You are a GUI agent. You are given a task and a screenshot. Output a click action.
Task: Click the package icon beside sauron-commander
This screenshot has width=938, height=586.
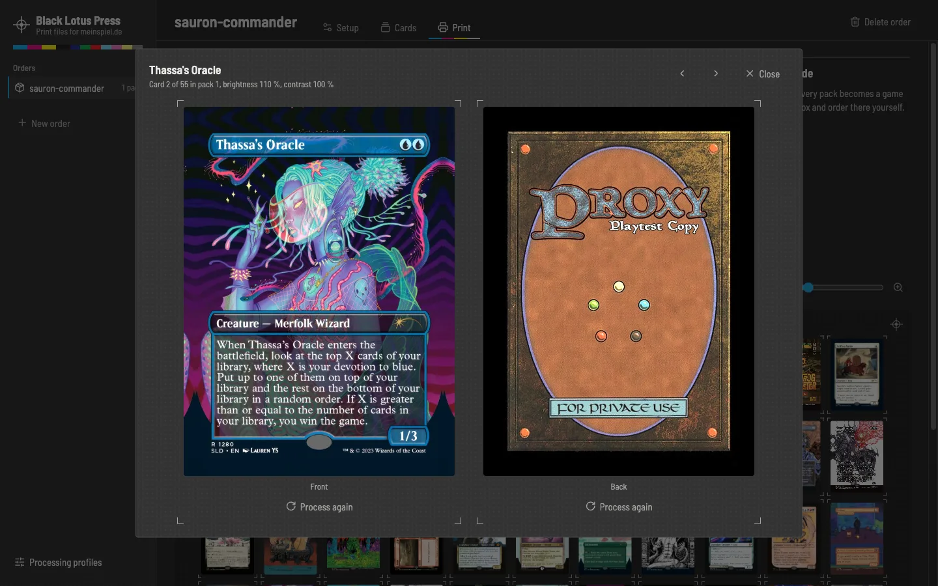(20, 88)
